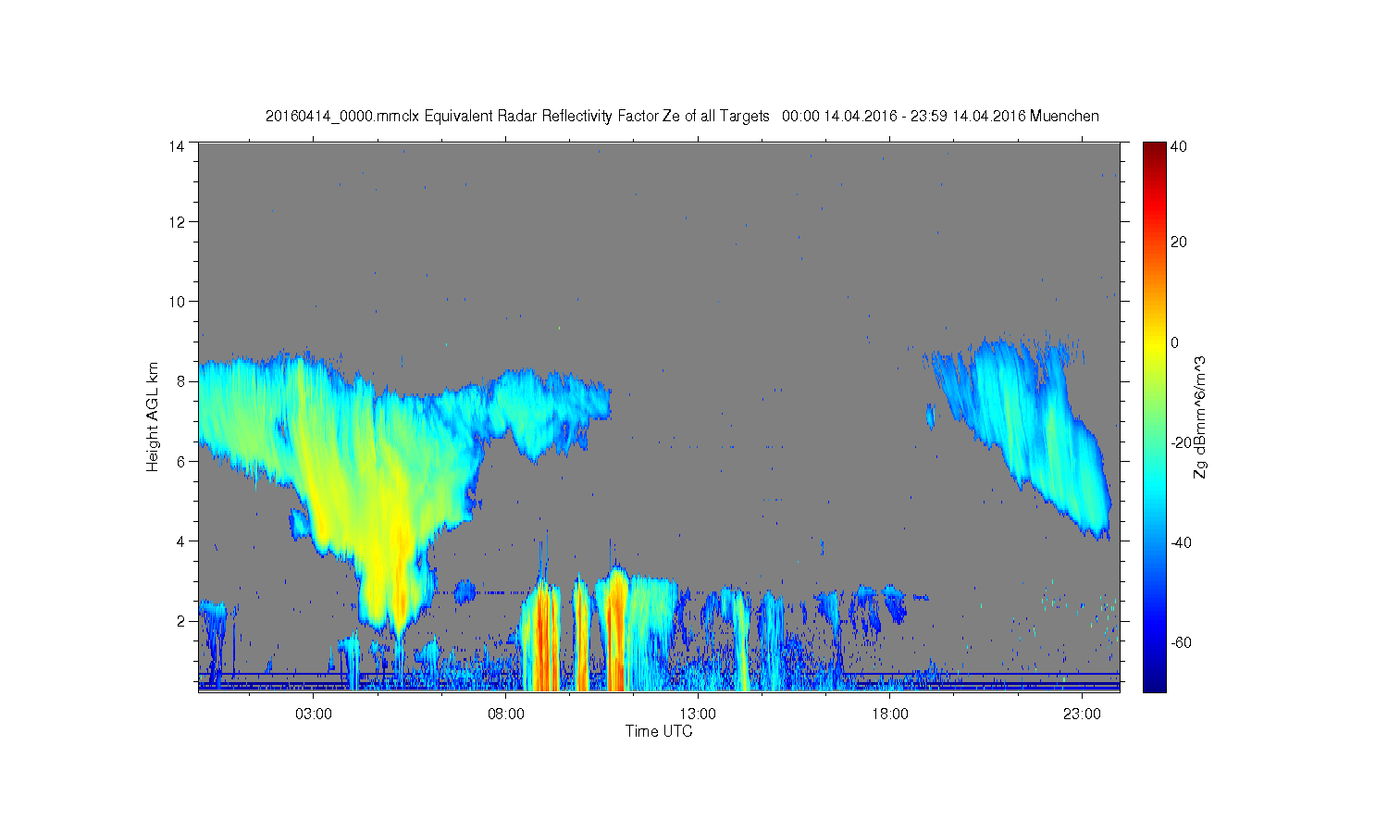Click the dark blue bottom of the colorbar
Image resolution: width=1388 pixels, height=833 pixels.
pyautogui.click(x=1154, y=685)
